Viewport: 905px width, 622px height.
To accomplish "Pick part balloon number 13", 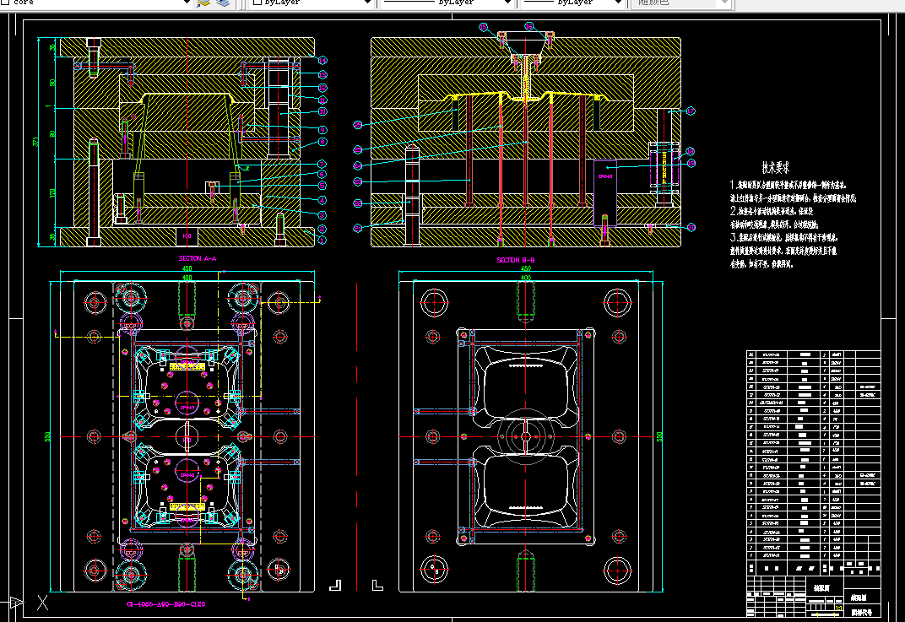I will 322,74.
